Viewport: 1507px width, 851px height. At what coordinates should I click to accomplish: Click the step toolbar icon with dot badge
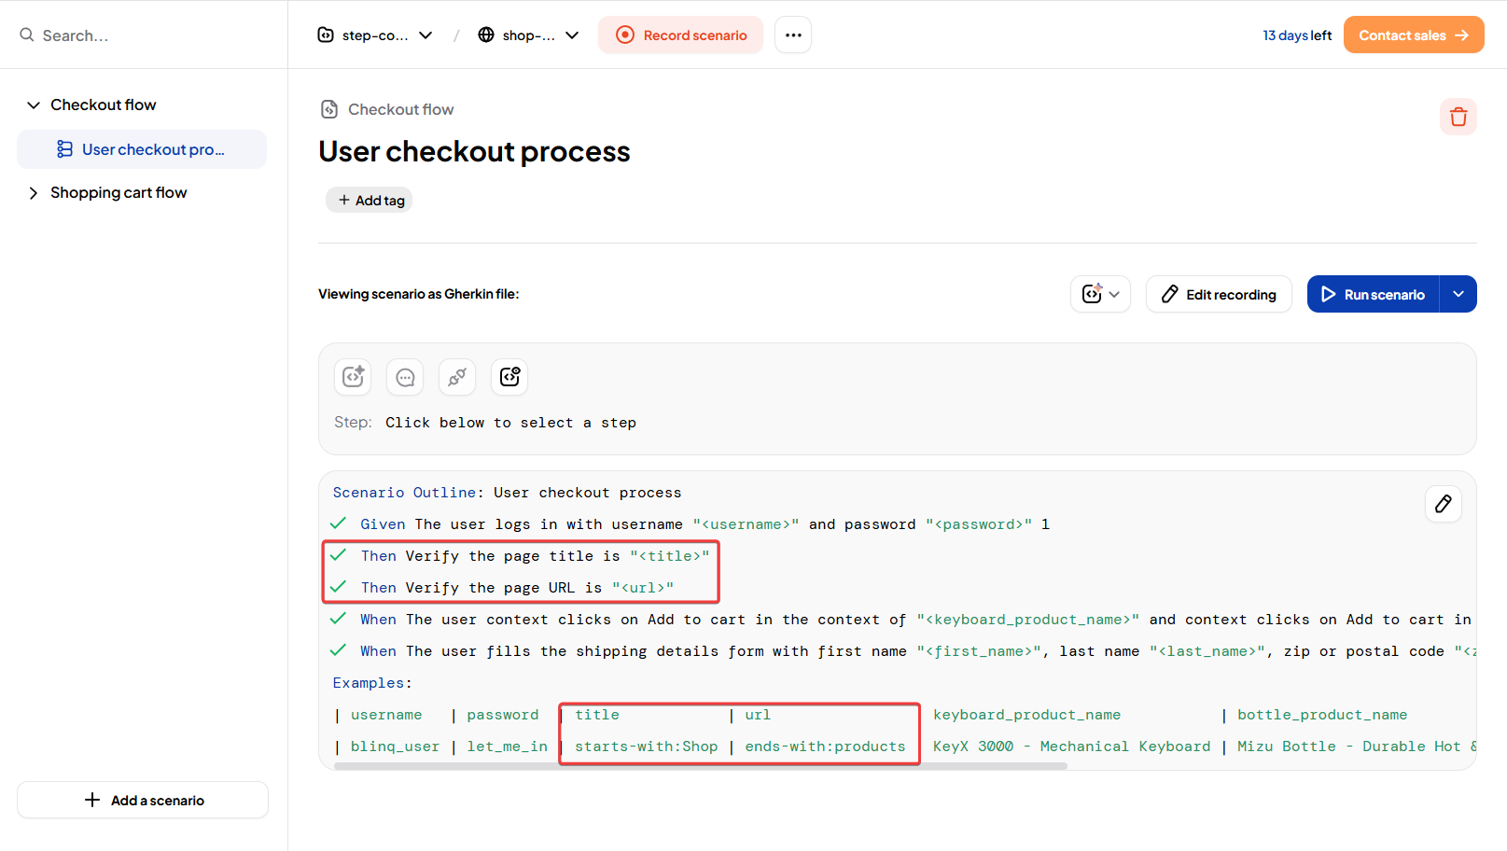509,377
